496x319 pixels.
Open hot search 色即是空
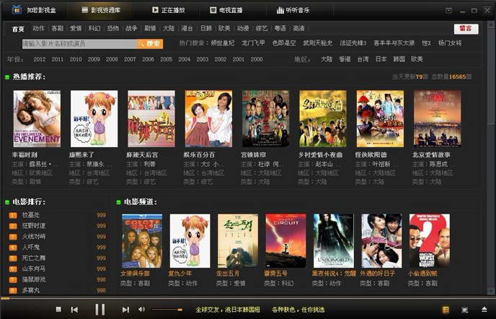point(284,43)
